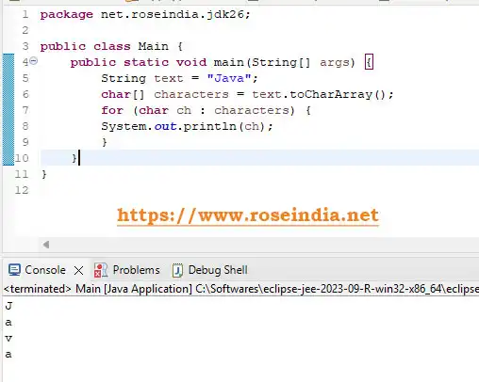Click the "Java" string literal
Viewport: 479px width, 382px height.
point(229,78)
